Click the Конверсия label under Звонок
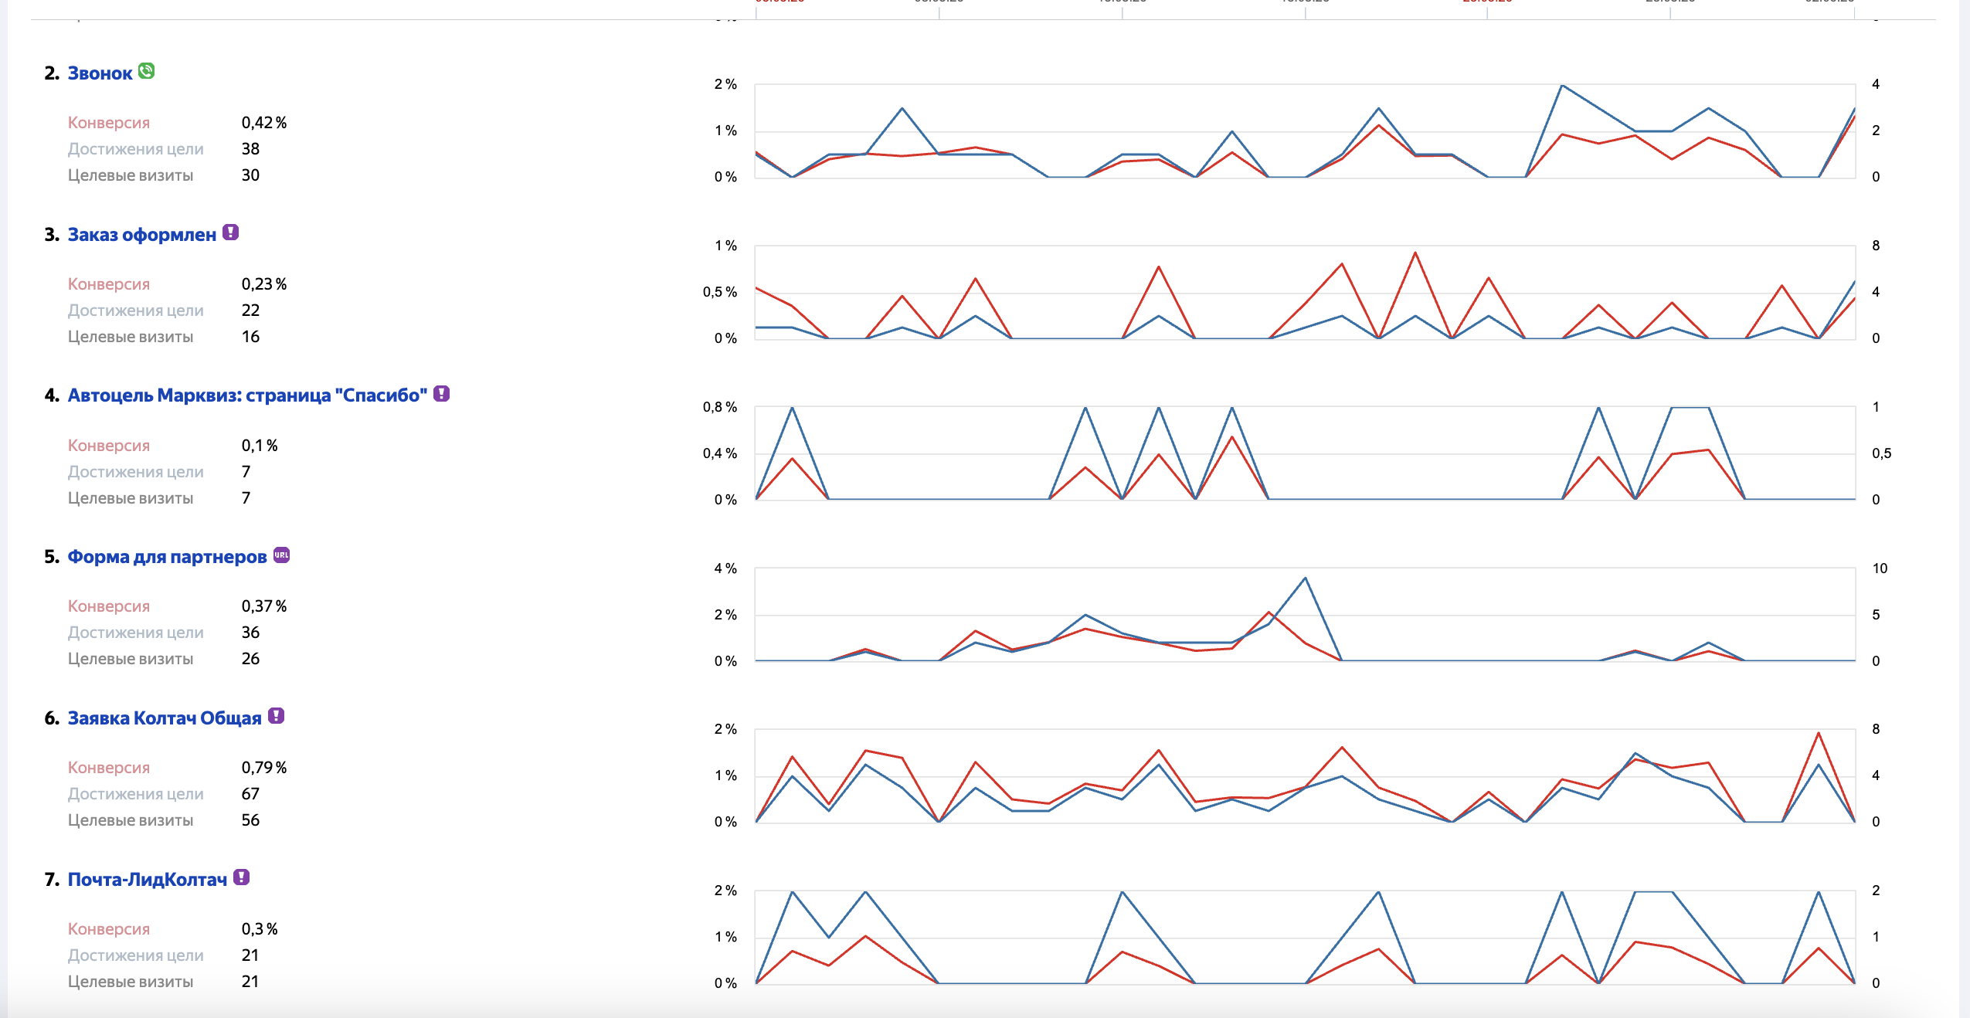Screen dimensions: 1970x1018 pos(109,123)
